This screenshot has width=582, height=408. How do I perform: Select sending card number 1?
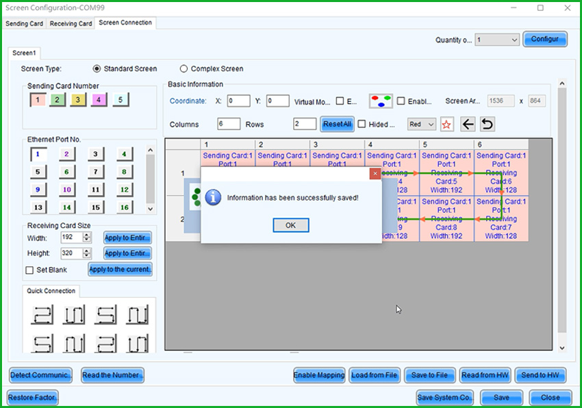[37, 100]
